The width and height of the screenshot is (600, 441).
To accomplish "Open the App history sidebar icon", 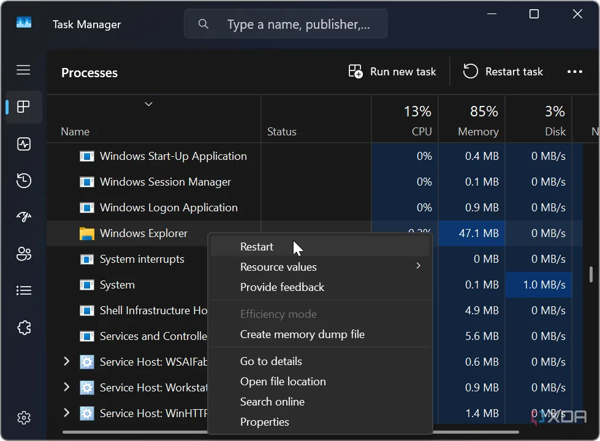I will coord(24,181).
